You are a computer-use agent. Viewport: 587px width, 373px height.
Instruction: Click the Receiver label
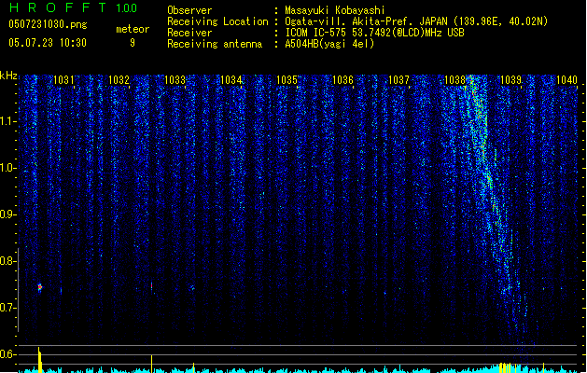click(x=189, y=33)
